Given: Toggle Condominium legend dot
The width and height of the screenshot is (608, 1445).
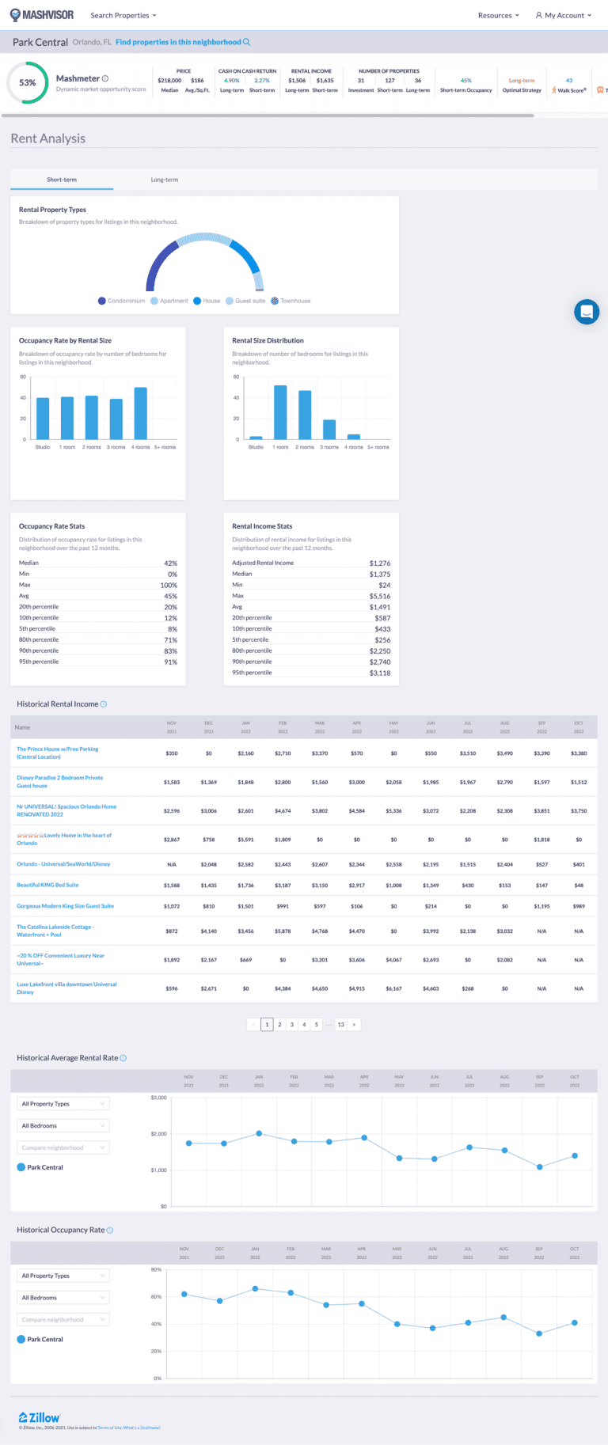Looking at the screenshot, I should click(102, 301).
